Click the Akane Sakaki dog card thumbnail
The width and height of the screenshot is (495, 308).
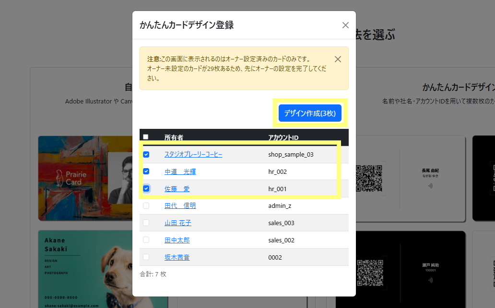[85, 269]
